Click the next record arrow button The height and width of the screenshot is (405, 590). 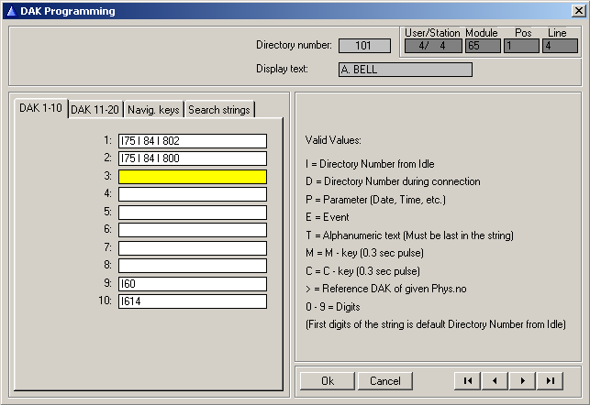pos(523,380)
